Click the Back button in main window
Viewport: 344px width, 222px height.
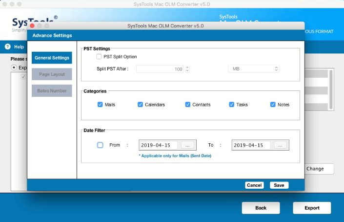pos(261,208)
